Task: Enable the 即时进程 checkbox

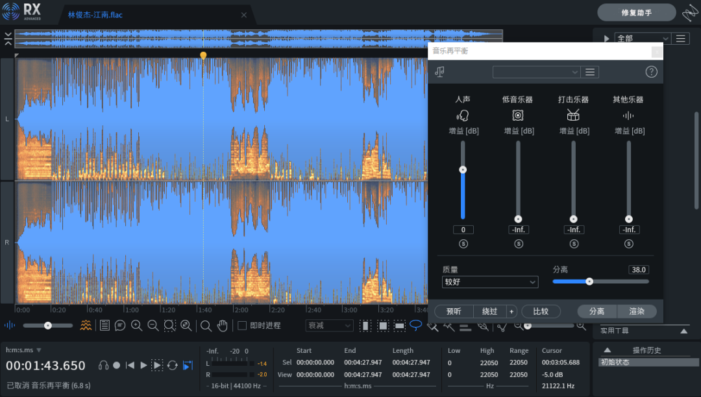Action: 241,325
